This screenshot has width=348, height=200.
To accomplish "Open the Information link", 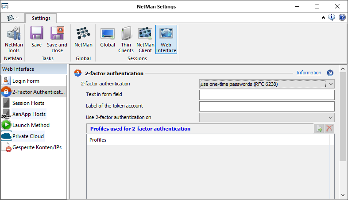I will click(309, 73).
